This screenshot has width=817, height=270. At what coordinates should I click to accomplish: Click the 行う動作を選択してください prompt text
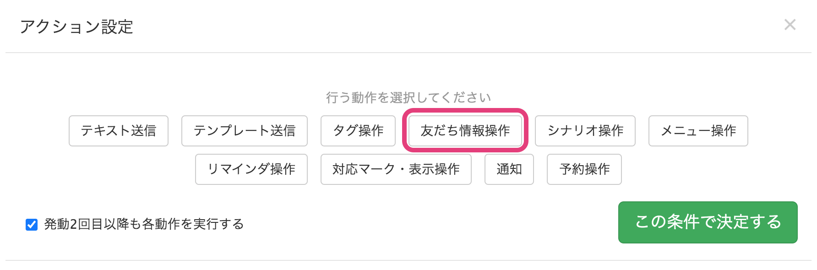pos(408,97)
